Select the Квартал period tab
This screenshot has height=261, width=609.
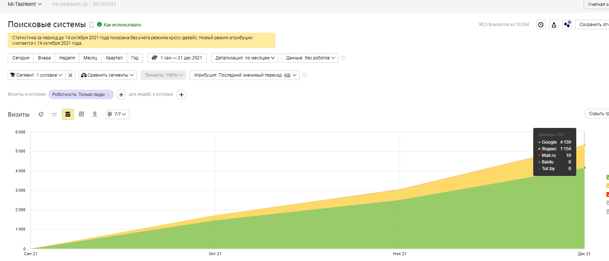[114, 58]
